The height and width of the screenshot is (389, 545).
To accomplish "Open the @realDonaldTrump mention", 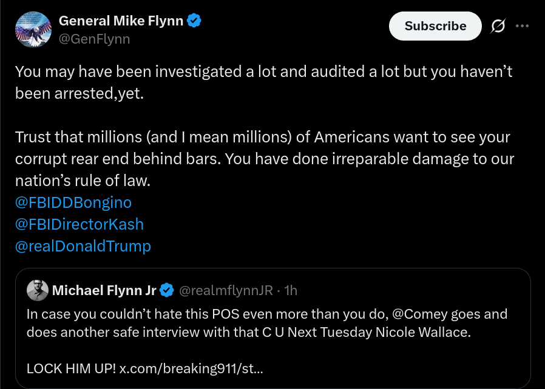I will 83,246.
